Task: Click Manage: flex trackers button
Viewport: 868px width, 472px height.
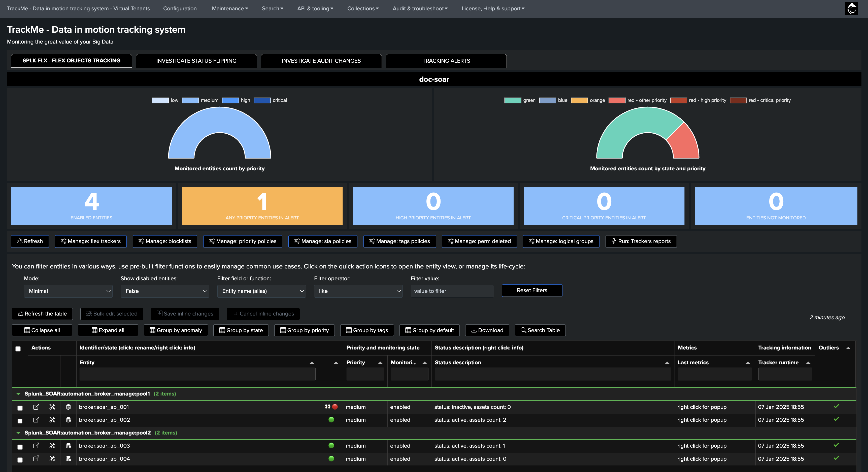Action: coord(91,241)
